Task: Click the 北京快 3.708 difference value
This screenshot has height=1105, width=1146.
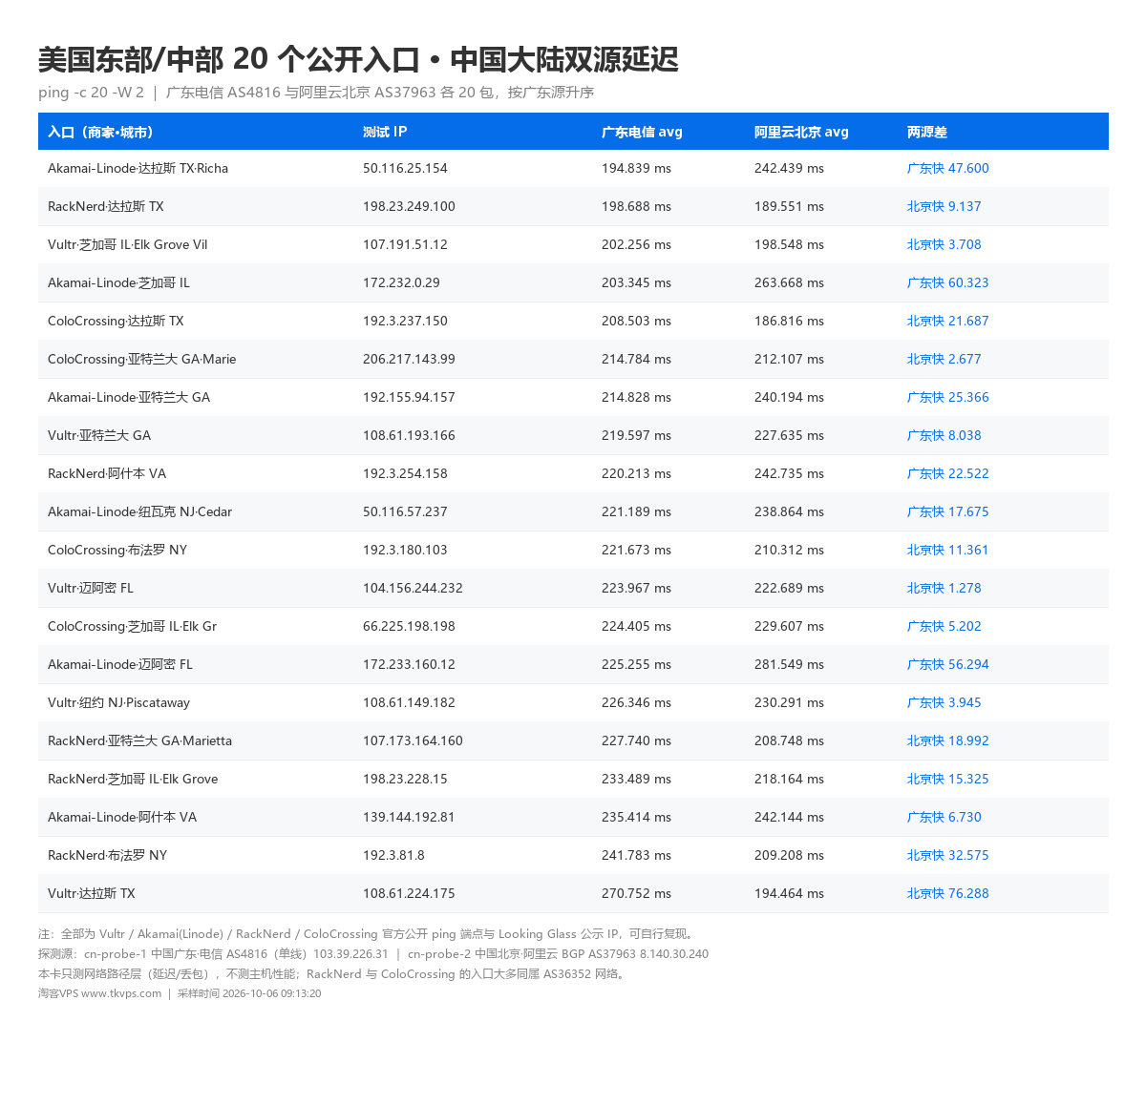Action: click(944, 244)
